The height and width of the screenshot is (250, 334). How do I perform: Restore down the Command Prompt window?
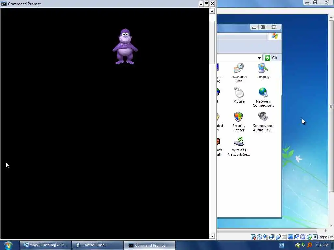click(206, 4)
